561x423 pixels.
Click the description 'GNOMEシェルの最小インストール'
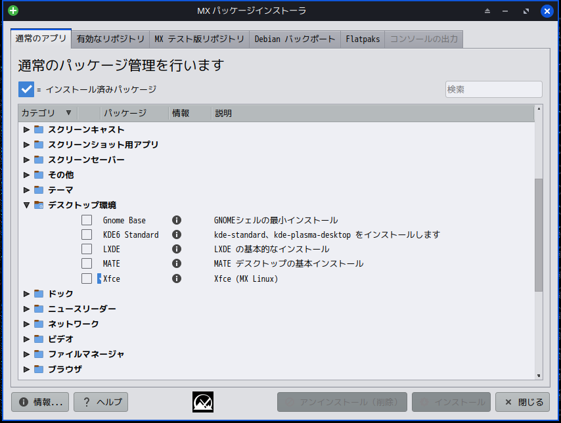click(276, 220)
